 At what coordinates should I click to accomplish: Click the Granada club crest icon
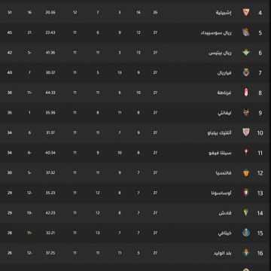[246, 93]
